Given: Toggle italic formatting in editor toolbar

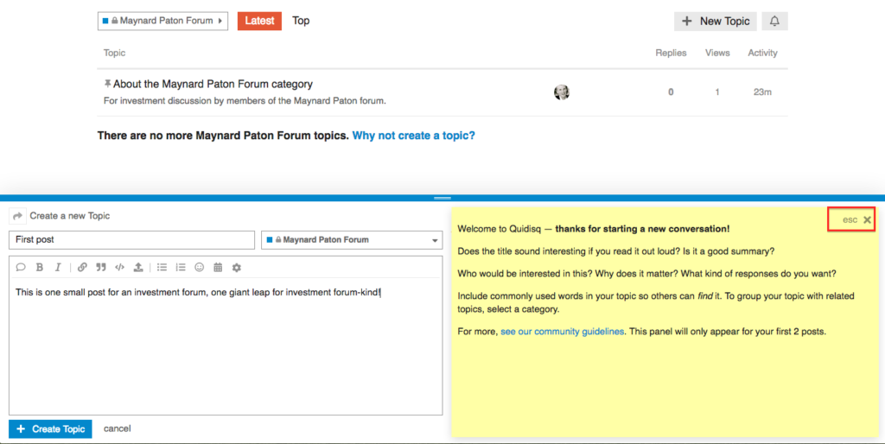Looking at the screenshot, I should [x=58, y=268].
